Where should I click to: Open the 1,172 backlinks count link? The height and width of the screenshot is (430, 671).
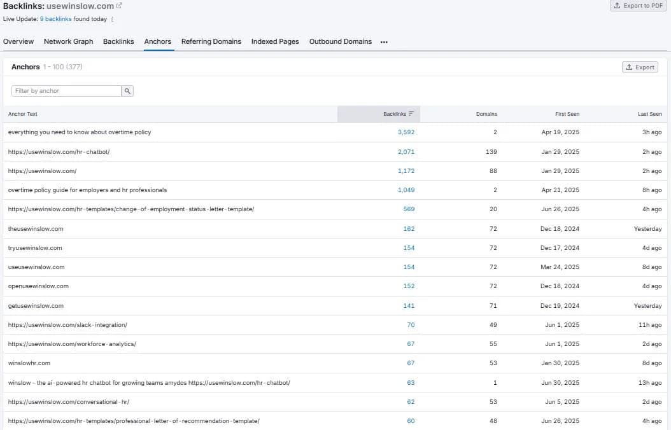coord(406,170)
